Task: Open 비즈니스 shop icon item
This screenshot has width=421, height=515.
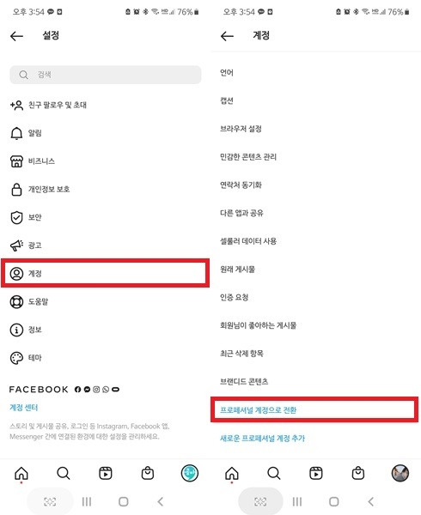Action: click(x=105, y=161)
